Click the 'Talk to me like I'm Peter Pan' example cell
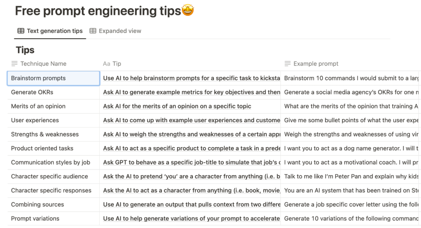This screenshot has width=421, height=228. (x=351, y=176)
